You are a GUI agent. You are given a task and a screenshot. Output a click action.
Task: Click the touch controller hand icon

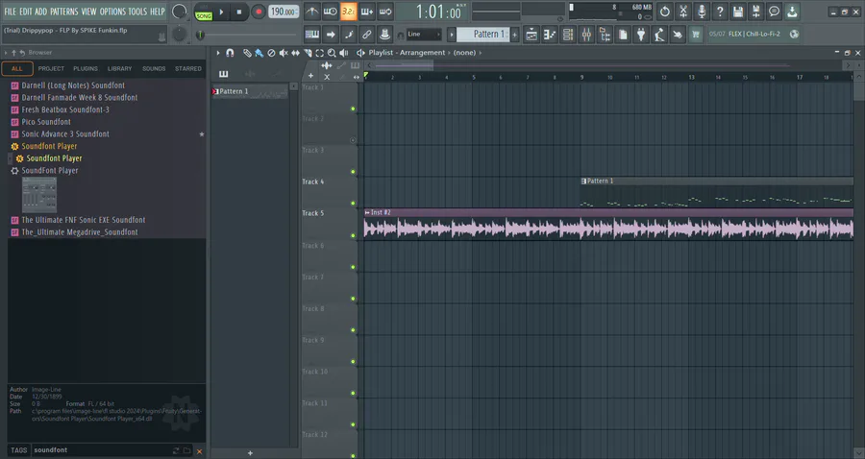(x=678, y=35)
